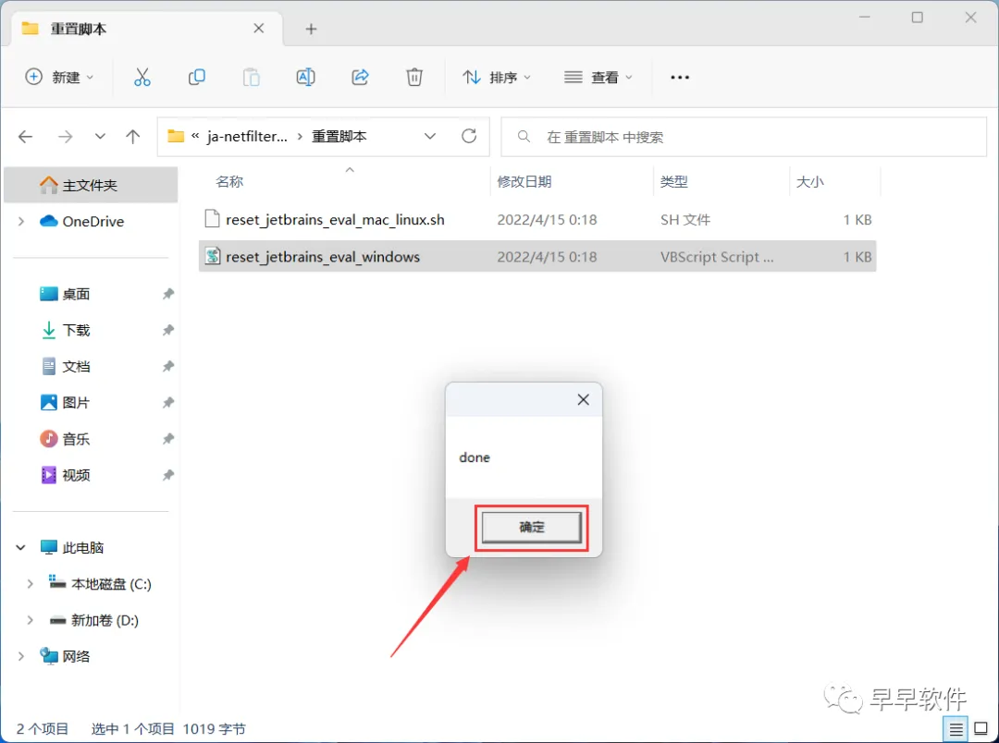Expand the OneDrive tree node
The image size is (999, 743).
click(21, 222)
